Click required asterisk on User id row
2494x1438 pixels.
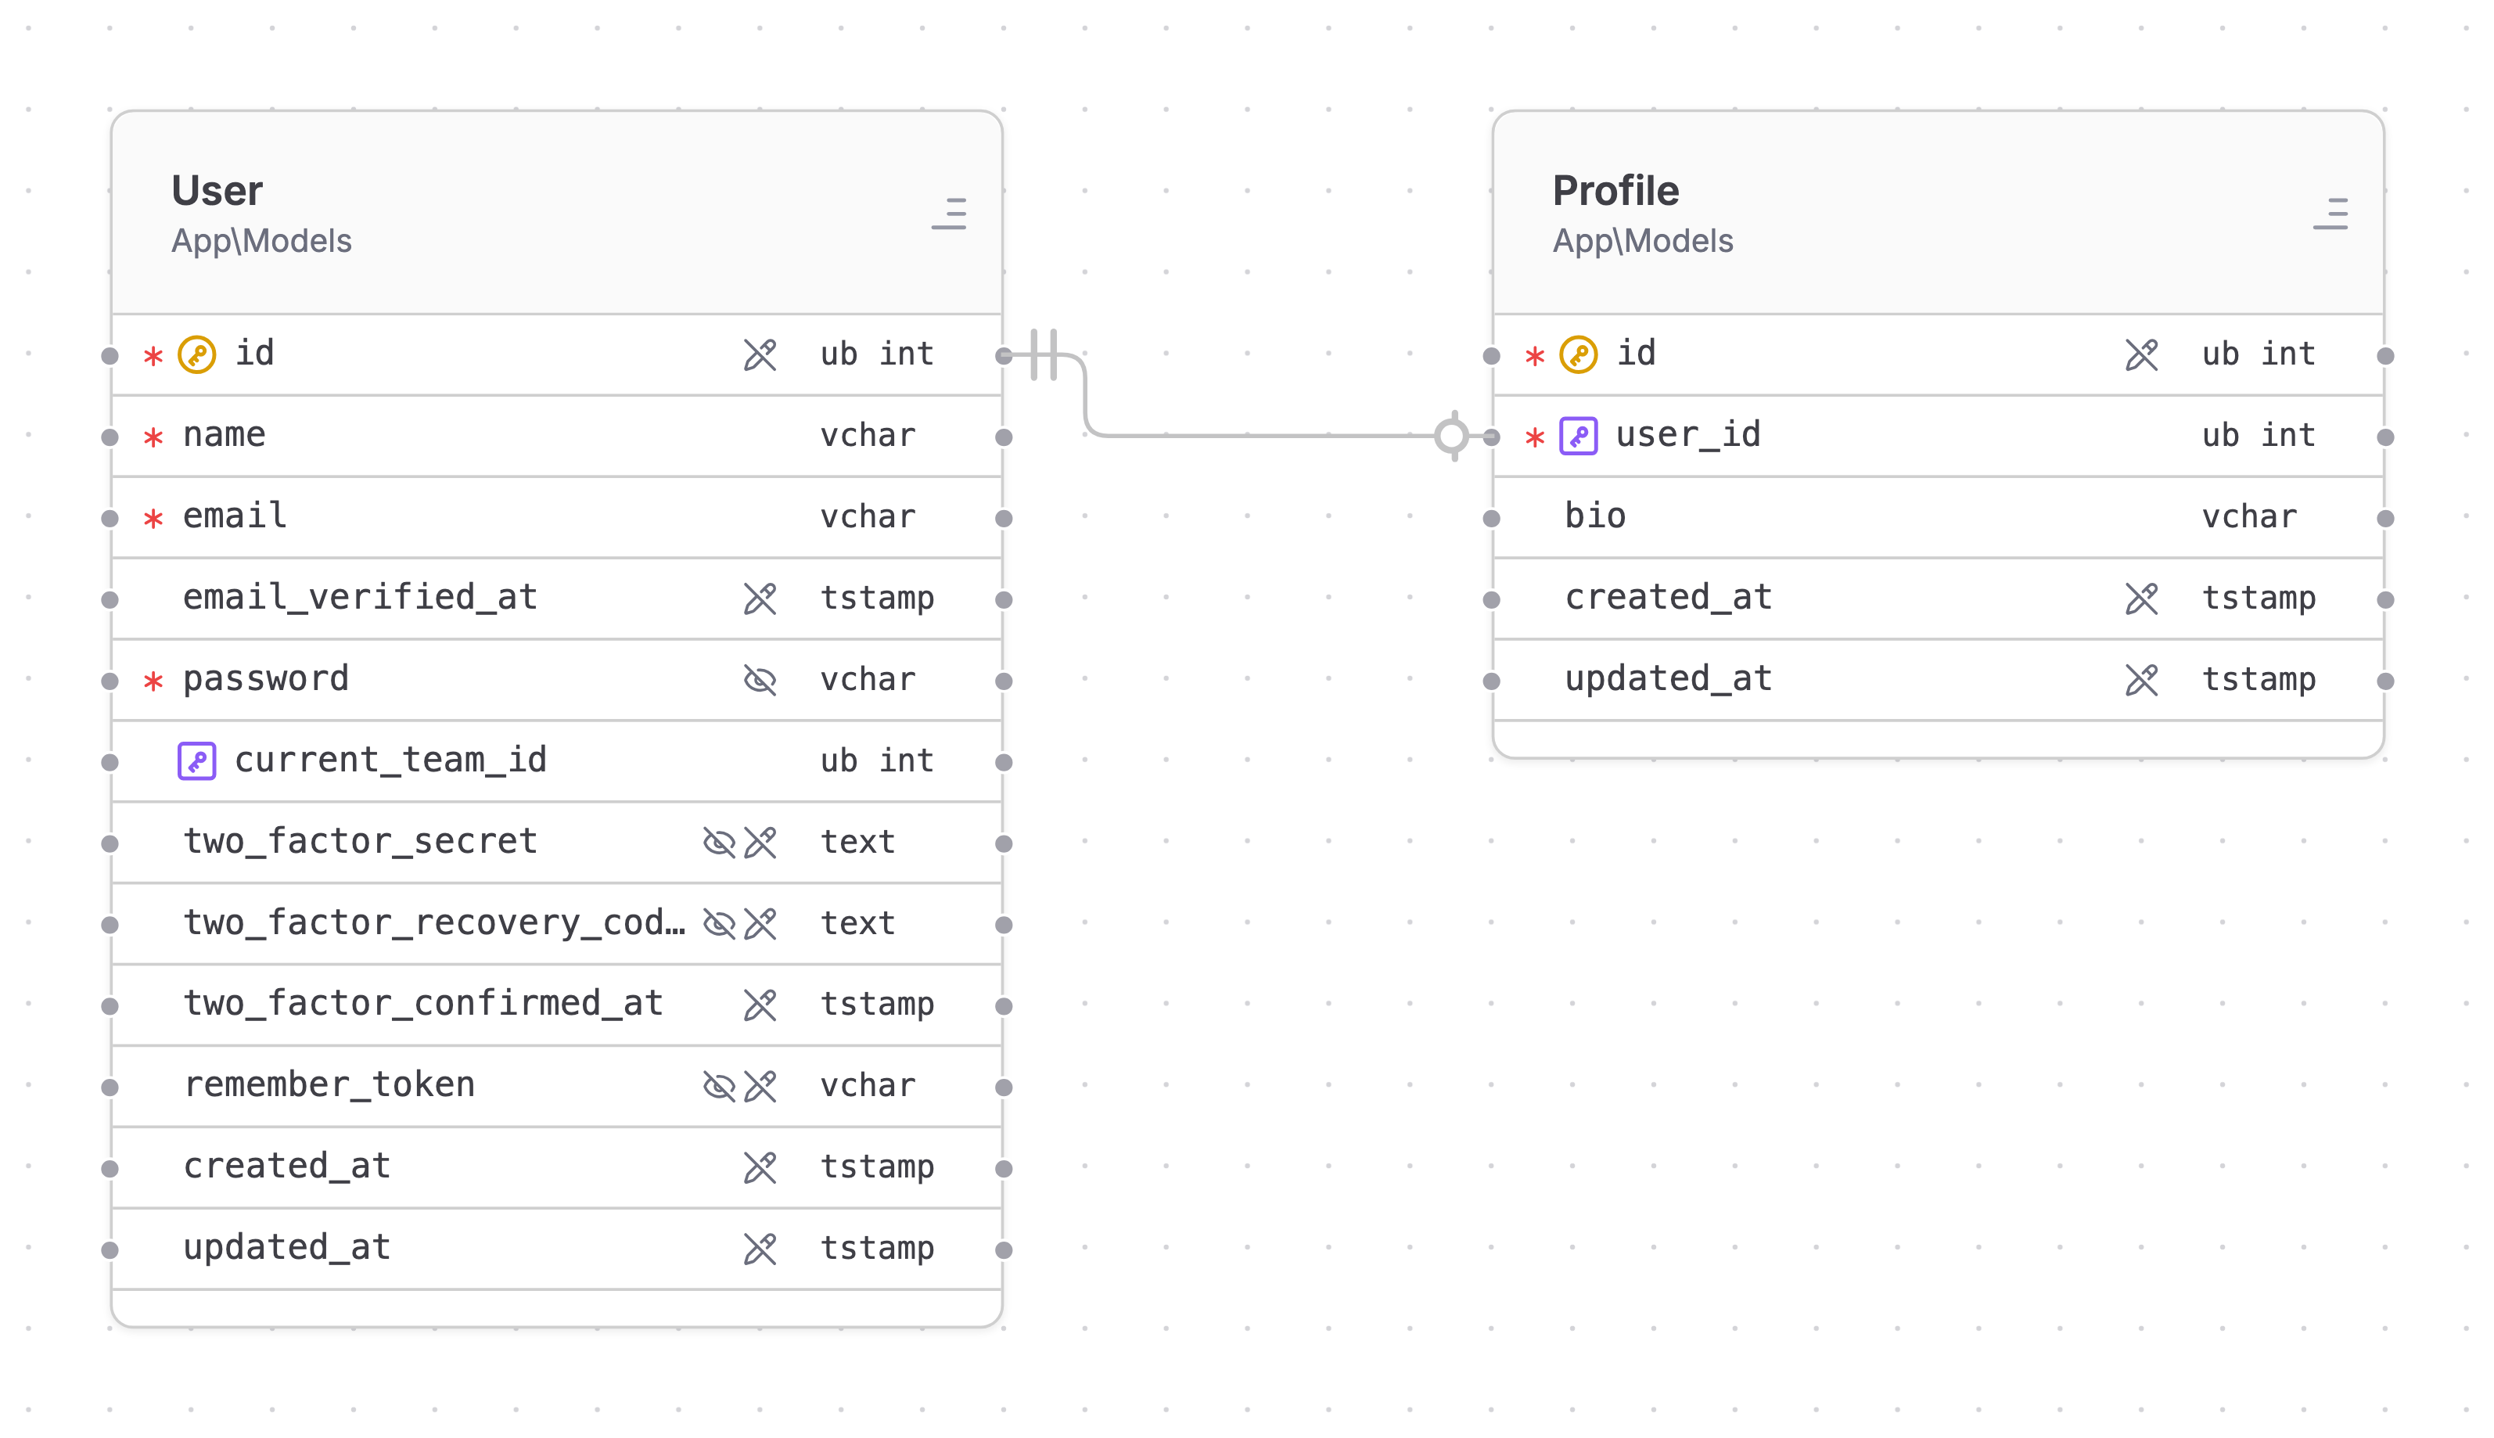point(153,355)
